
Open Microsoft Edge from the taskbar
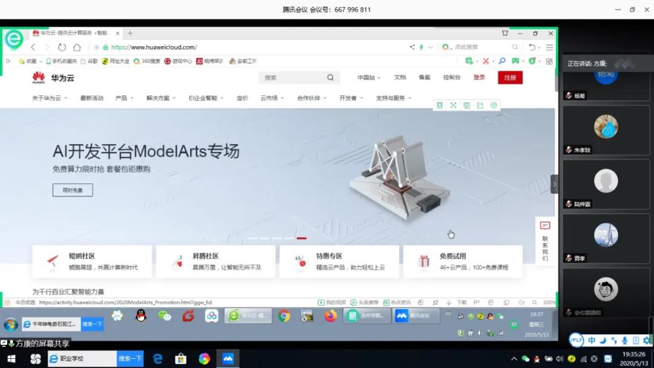click(x=157, y=359)
